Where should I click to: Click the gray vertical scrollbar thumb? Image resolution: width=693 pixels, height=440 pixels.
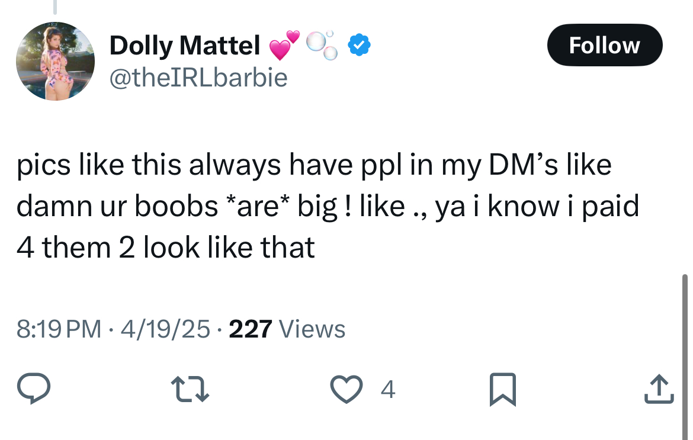685,357
